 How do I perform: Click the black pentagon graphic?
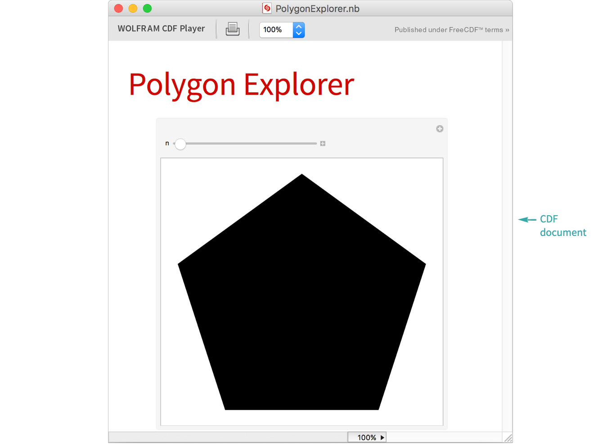click(301, 306)
